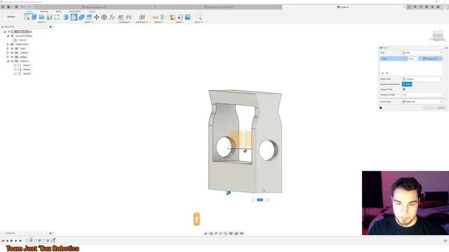Image resolution: width=449 pixels, height=252 pixels.
Task: Open the Tangent continuity dropdown in edge row
Action: click(x=431, y=59)
